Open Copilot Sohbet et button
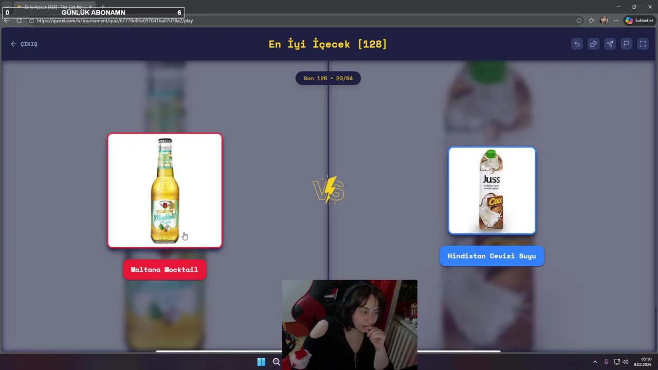The image size is (658, 370). tap(639, 21)
